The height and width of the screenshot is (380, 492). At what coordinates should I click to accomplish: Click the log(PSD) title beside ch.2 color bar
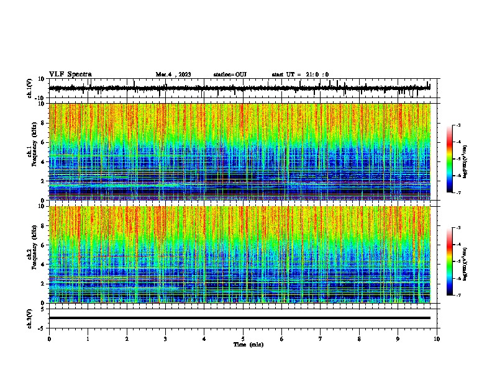pos(465,265)
